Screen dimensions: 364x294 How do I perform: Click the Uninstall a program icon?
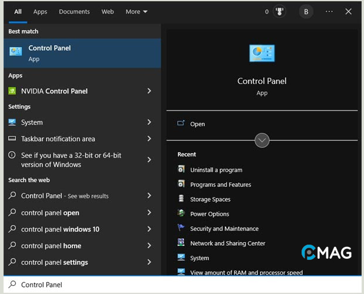tap(181, 169)
